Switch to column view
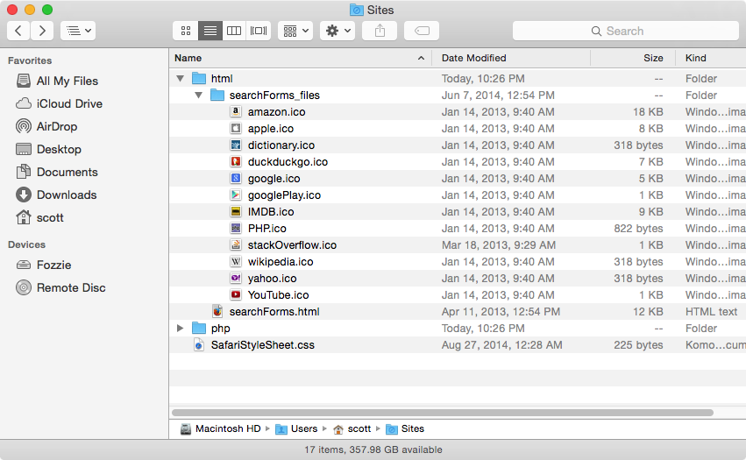The height and width of the screenshot is (460, 746). click(234, 31)
